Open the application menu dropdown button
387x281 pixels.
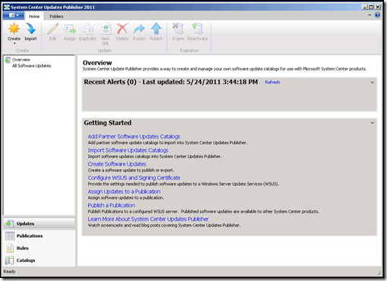[x=14, y=15]
